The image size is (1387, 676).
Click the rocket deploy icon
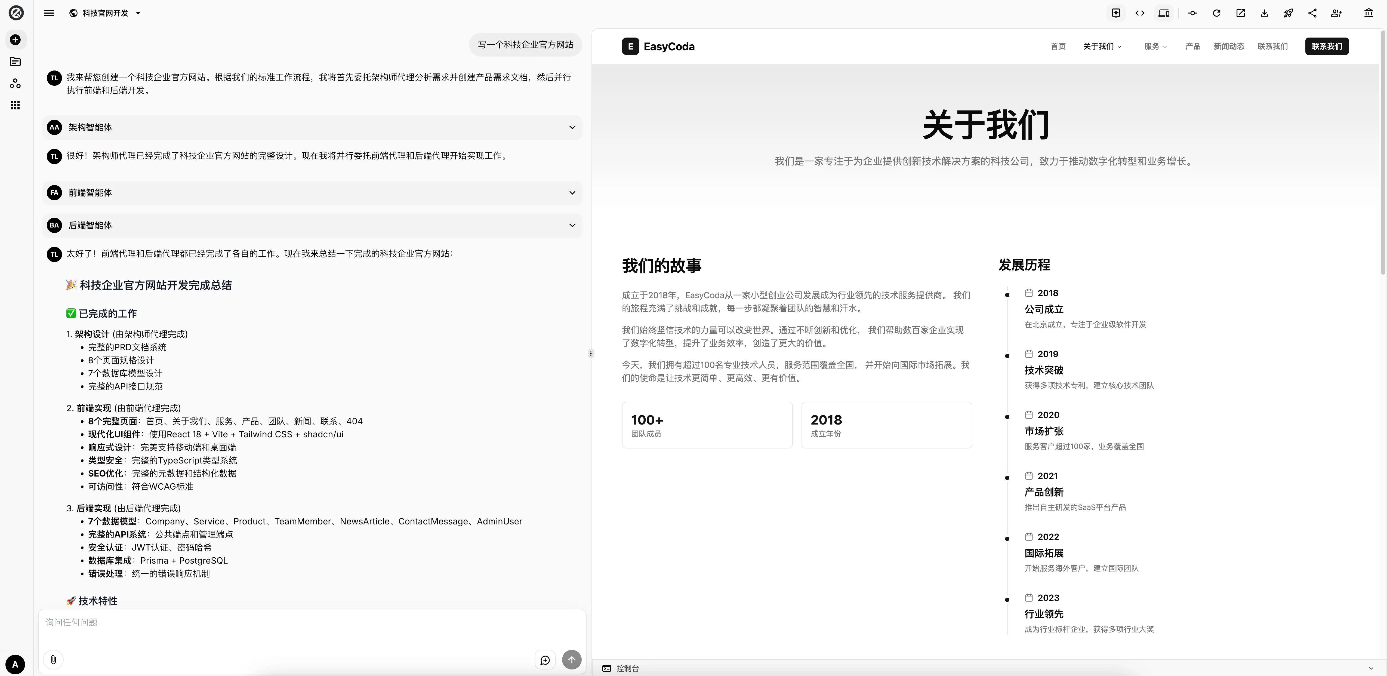coord(1288,13)
